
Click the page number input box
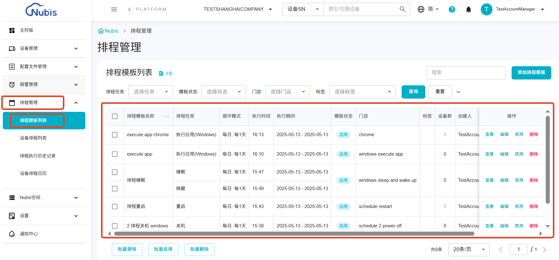pos(519,250)
